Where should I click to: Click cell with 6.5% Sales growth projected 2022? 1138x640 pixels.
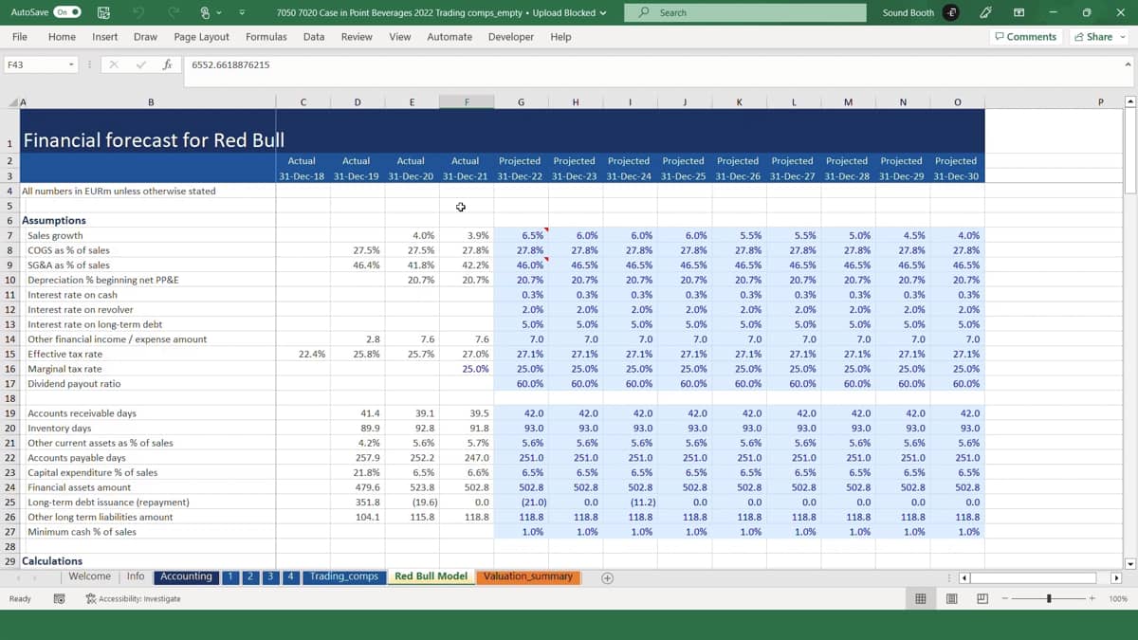click(x=521, y=235)
